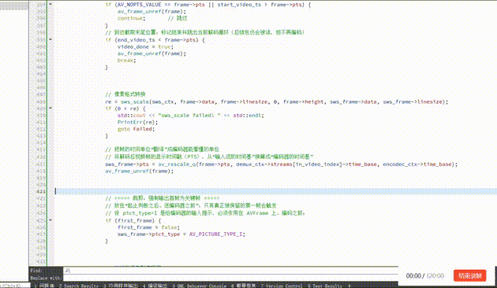The image size is (497, 288).
Task: Click the 'first_frame = false;' code line
Action: [x=148, y=227]
